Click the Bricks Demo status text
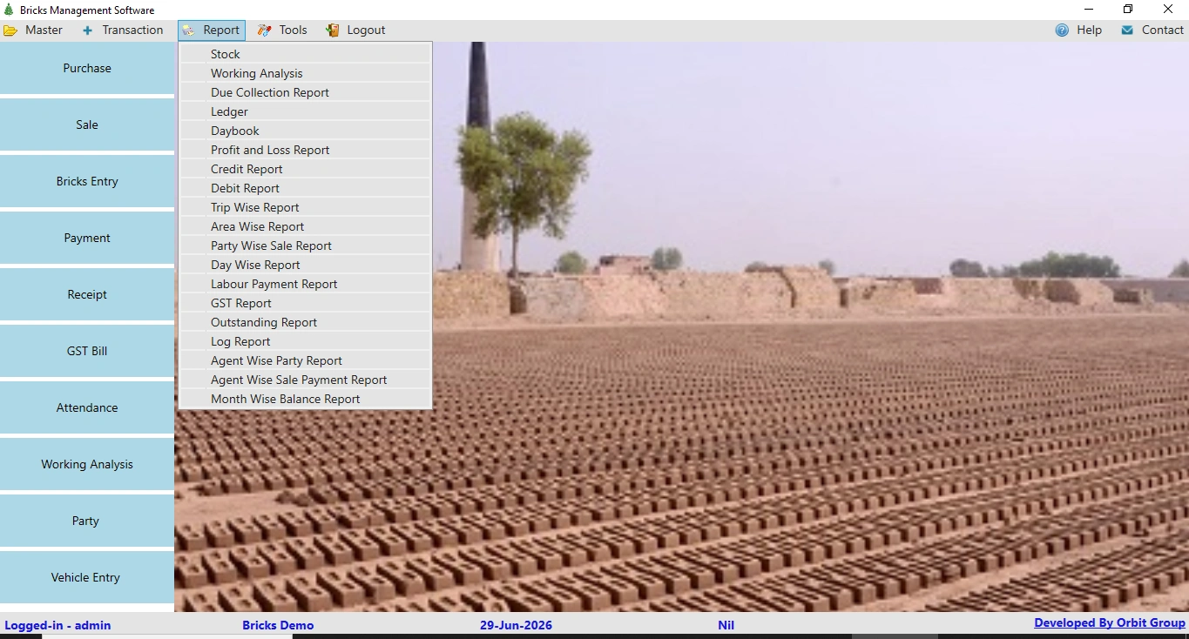The height and width of the screenshot is (639, 1189). pos(278,625)
